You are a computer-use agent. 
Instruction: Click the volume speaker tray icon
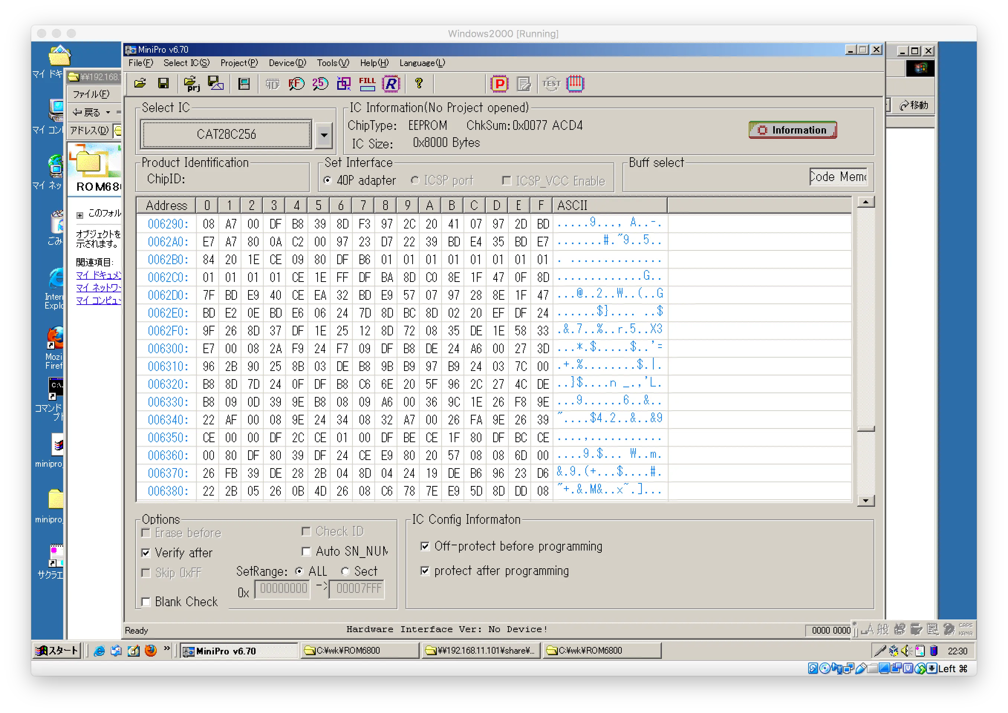pyautogui.click(x=905, y=651)
